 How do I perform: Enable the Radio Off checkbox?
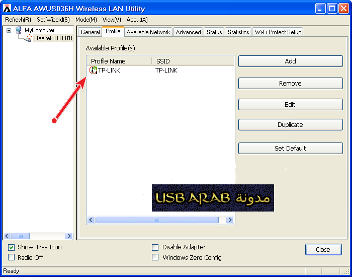11,257
